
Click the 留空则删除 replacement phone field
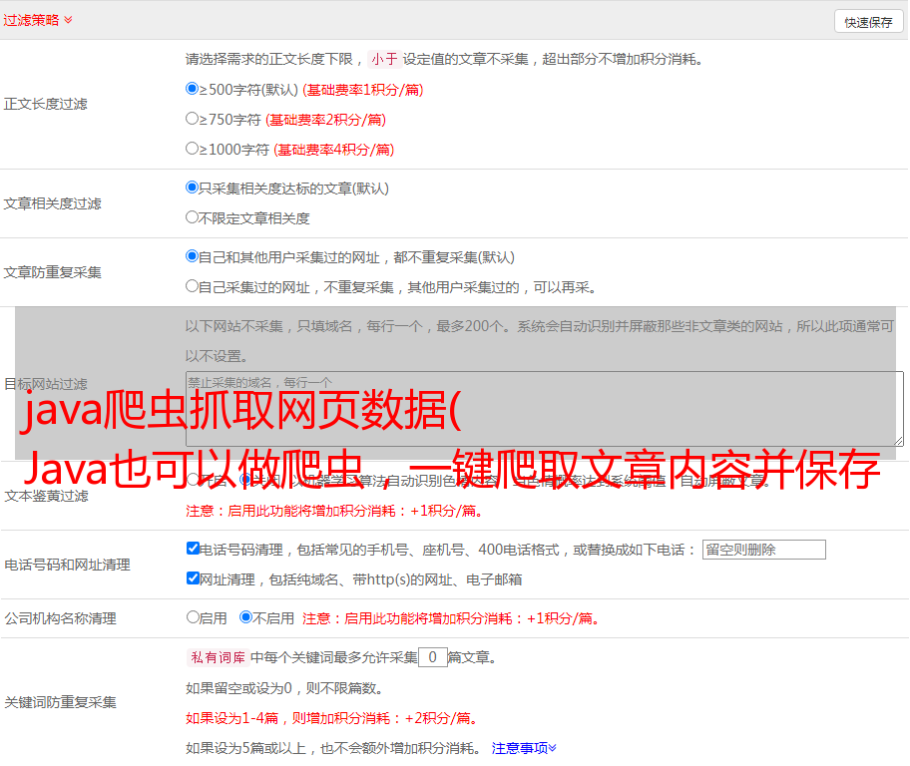tap(763, 550)
